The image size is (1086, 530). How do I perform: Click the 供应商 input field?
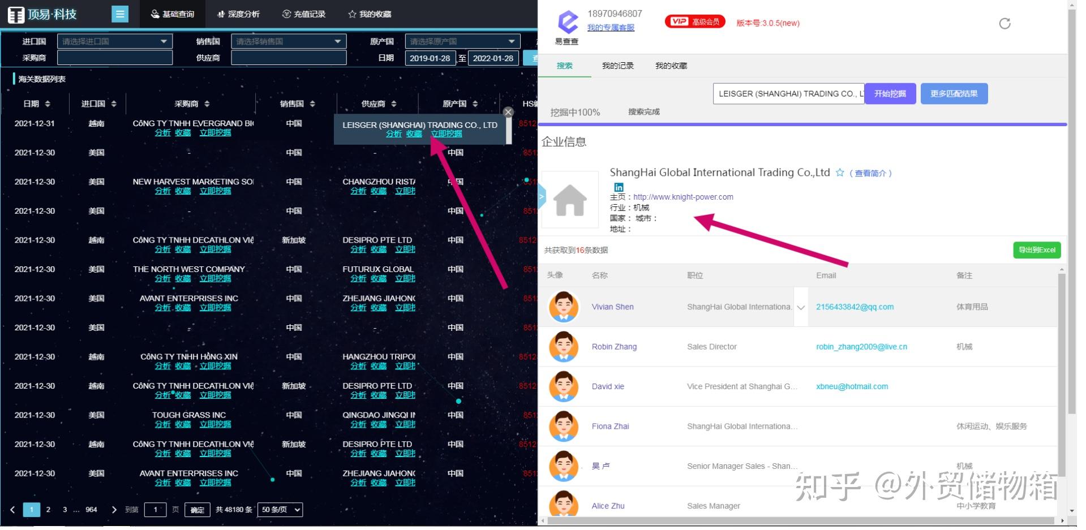(x=289, y=58)
